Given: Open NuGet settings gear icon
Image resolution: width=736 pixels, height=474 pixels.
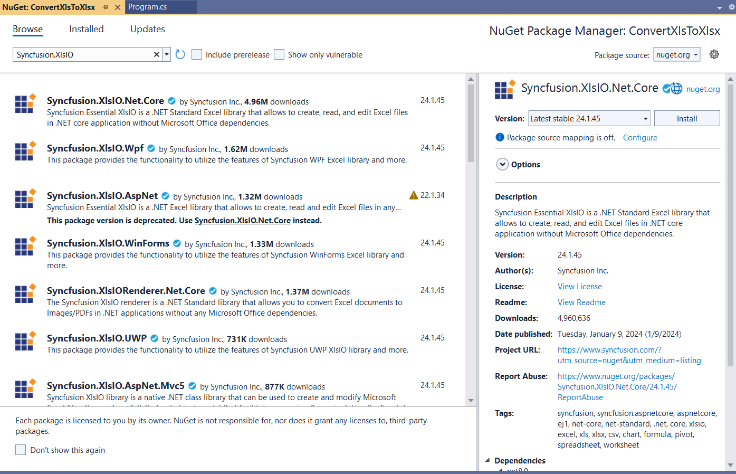Looking at the screenshot, I should pos(714,54).
